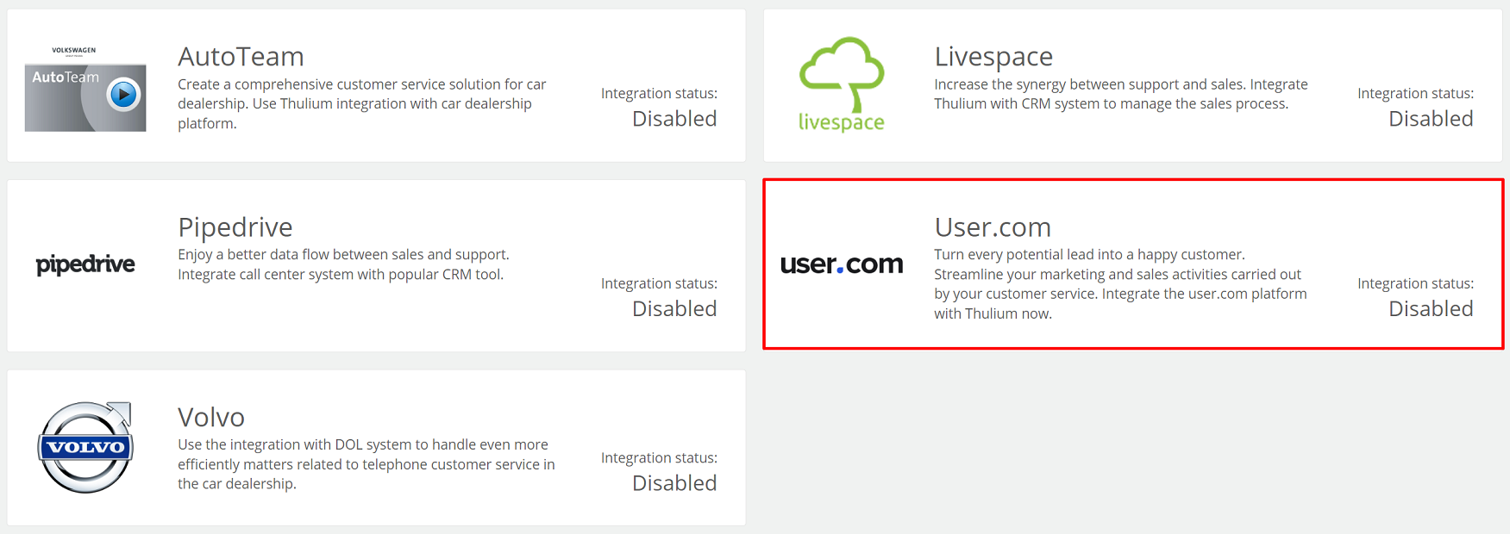This screenshot has height=534, width=1510.
Task: Click the AutoTeam car dealership description
Action: pyautogui.click(x=362, y=103)
